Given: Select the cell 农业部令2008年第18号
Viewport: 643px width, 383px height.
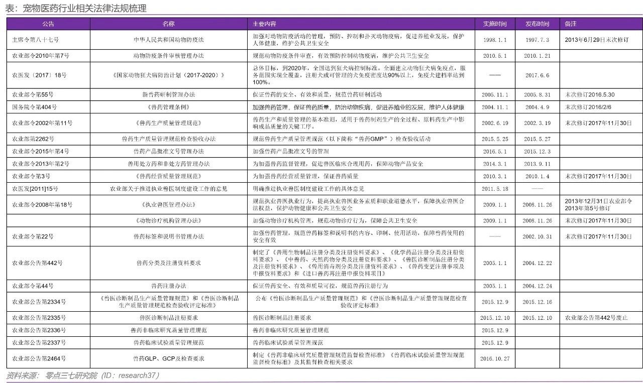Looking at the screenshot, I should tap(42, 205).
